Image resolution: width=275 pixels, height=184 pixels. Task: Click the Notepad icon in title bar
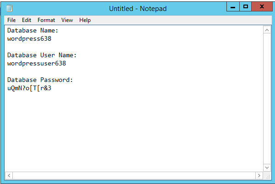9,8
